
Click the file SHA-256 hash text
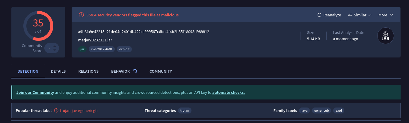pos(144,32)
